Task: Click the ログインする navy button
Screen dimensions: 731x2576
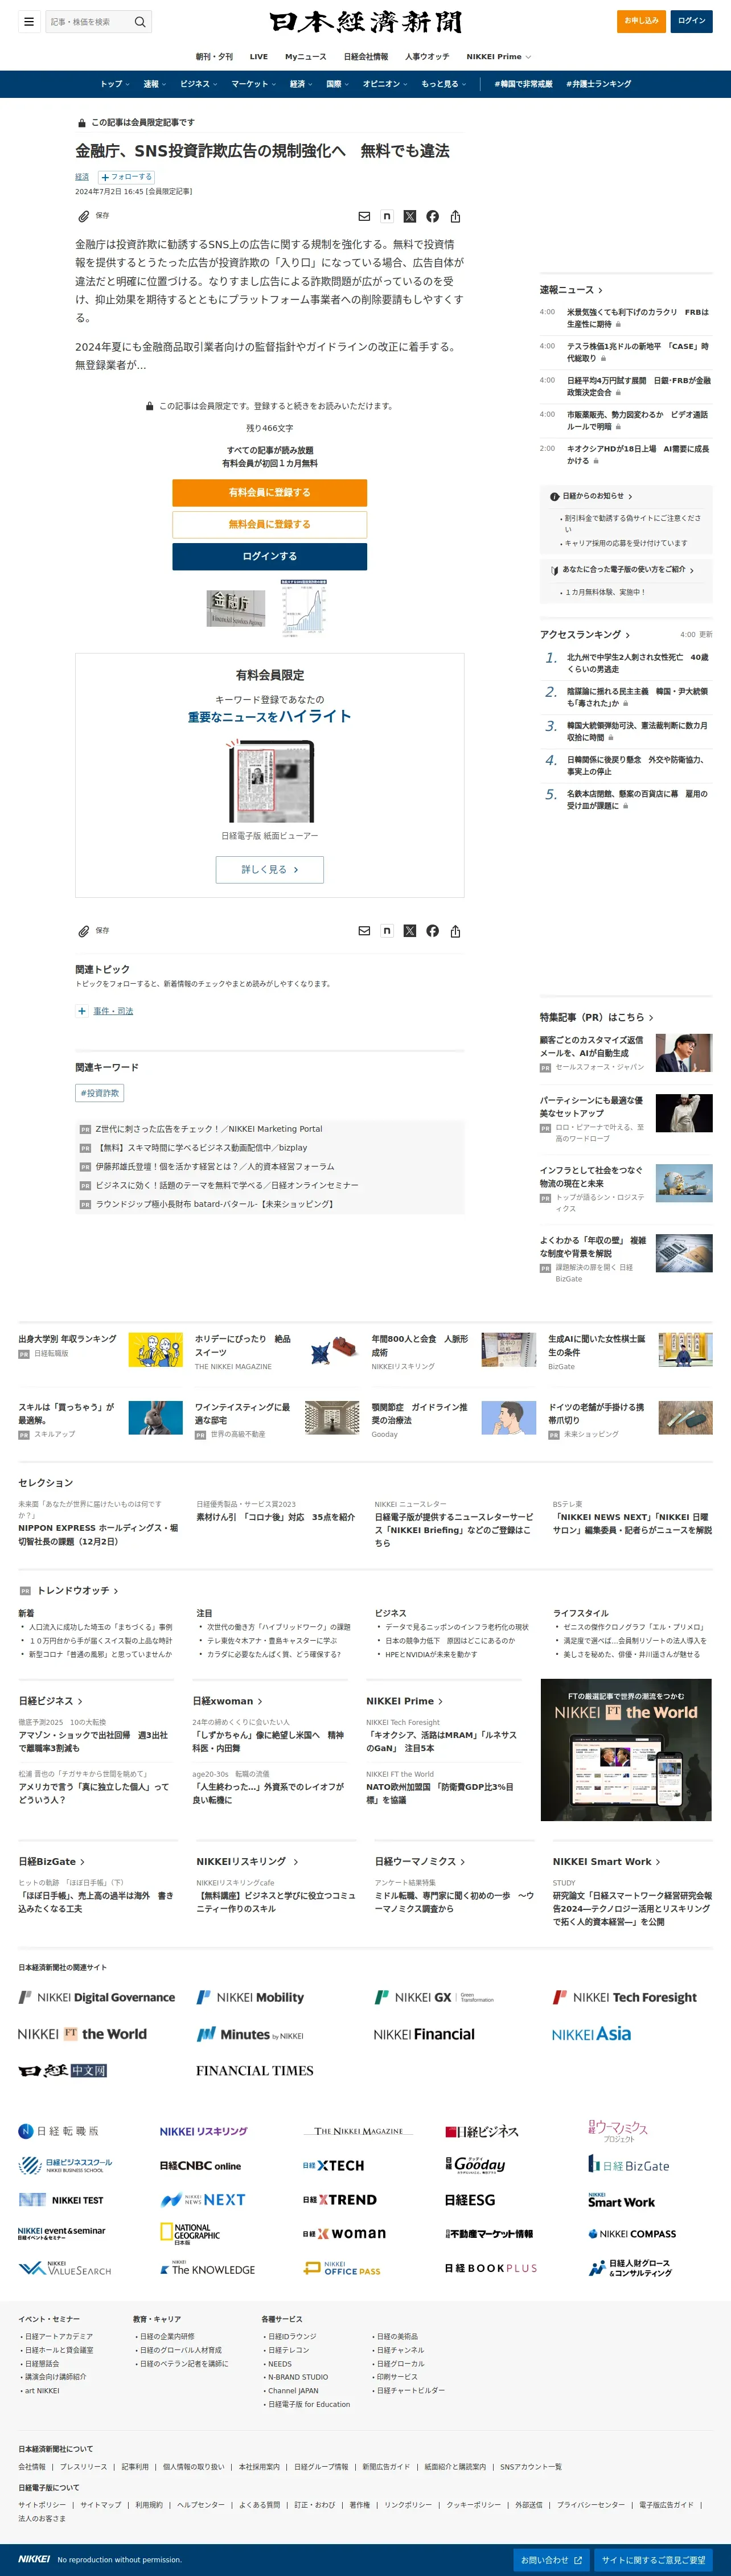Action: [269, 556]
